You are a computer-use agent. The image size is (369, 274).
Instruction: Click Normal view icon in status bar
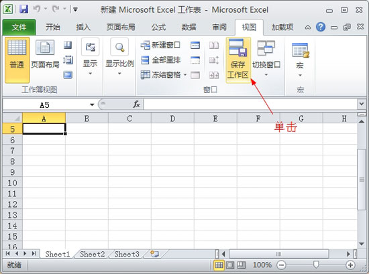click(x=219, y=265)
